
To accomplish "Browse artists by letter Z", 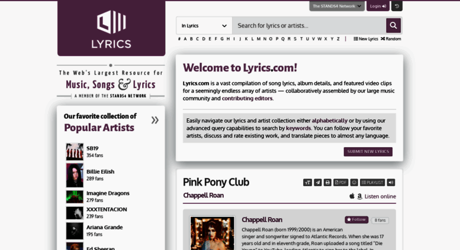I will click(338, 38).
